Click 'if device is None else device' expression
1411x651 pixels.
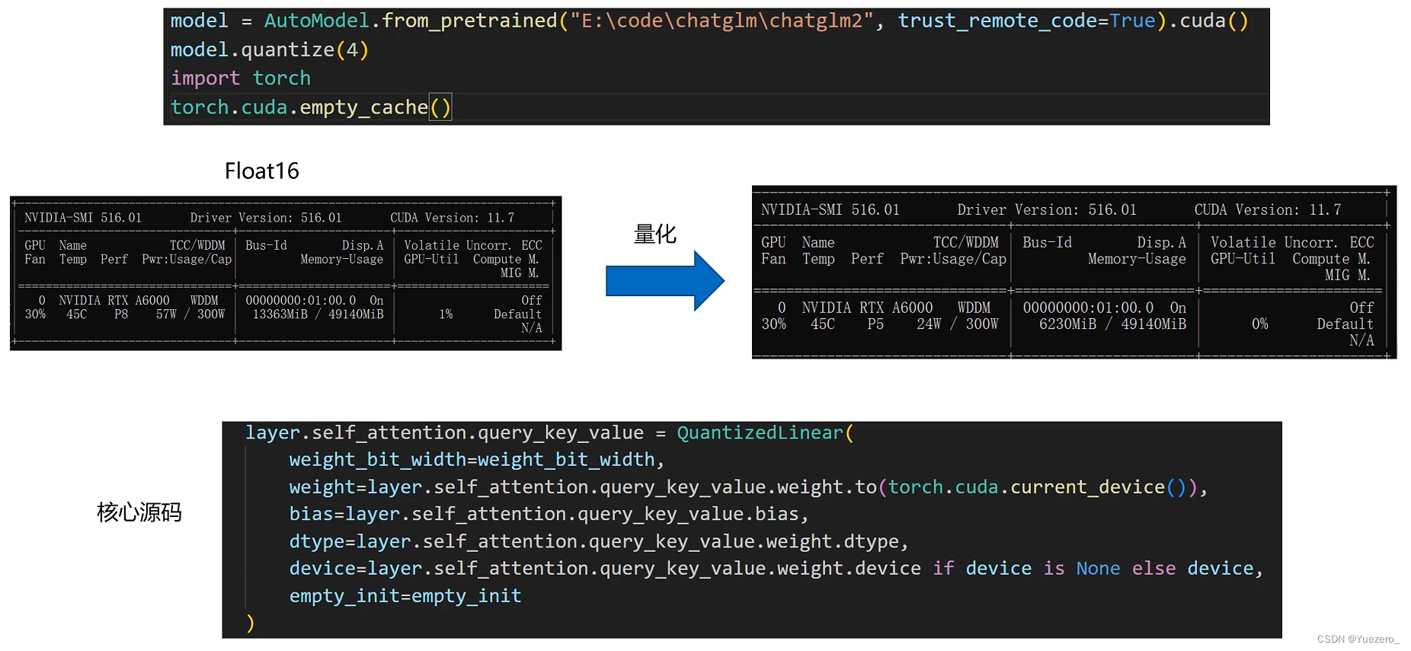[x=1093, y=569]
